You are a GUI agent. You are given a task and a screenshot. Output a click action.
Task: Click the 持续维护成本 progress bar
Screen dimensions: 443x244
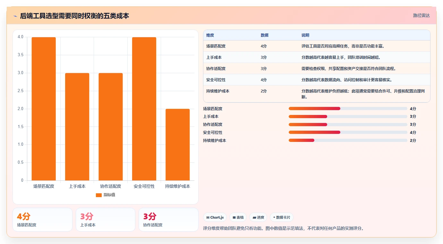click(x=348, y=140)
